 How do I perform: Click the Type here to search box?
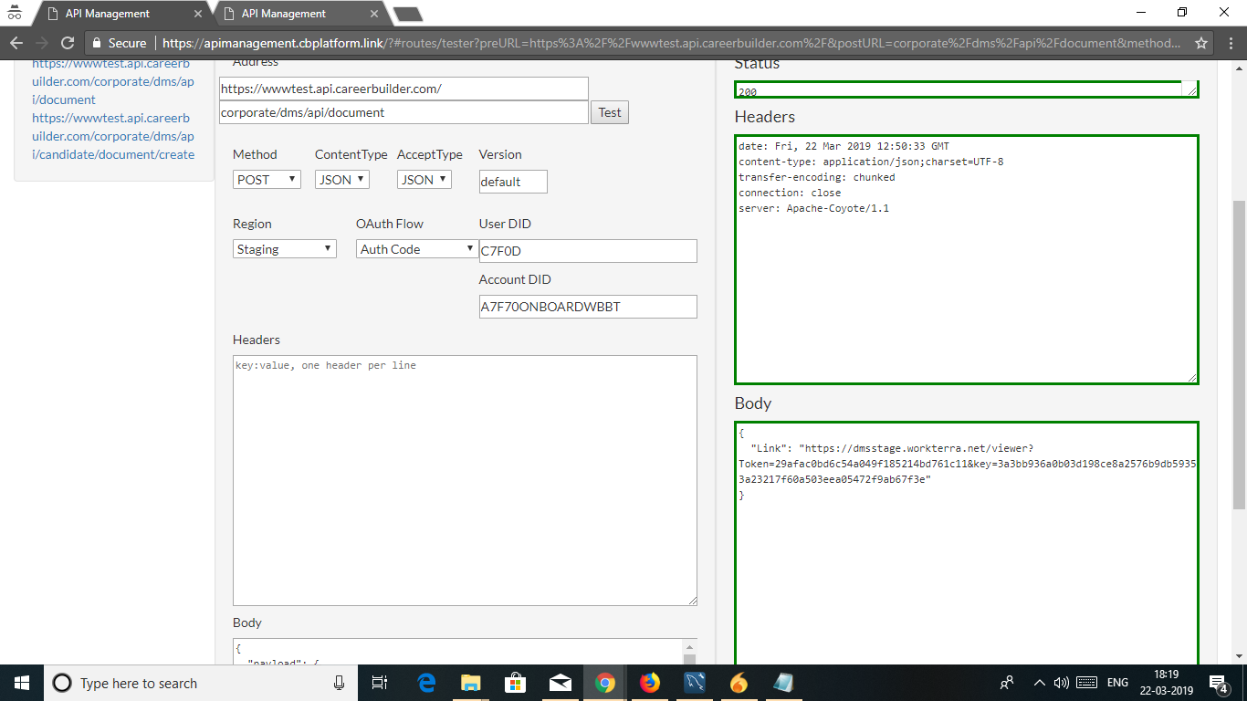(199, 683)
